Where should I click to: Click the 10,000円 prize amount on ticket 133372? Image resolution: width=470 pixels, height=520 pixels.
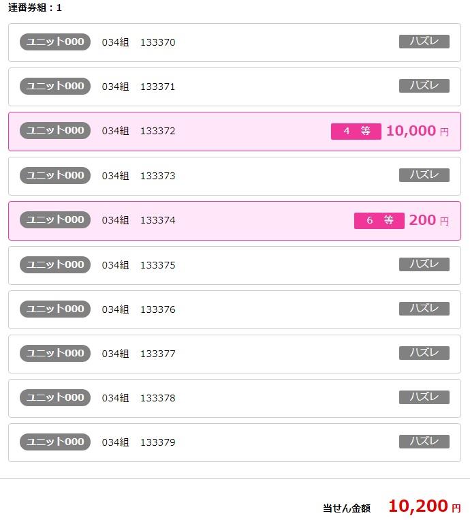(418, 131)
